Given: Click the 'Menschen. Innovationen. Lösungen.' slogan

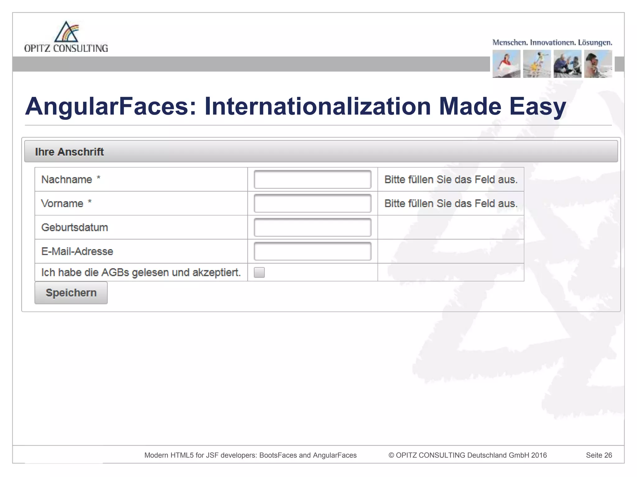Looking at the screenshot, I should (552, 43).
